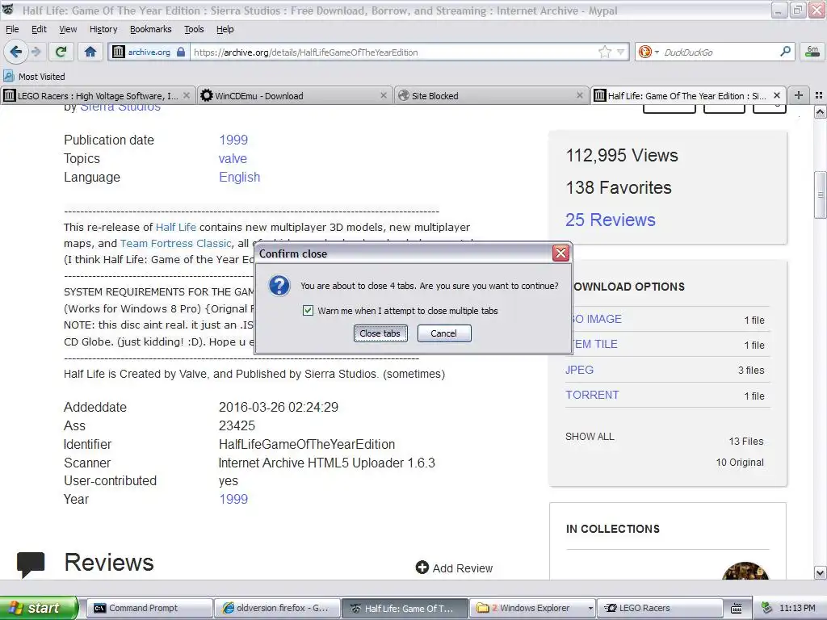Open the Year 1999 metadata link
This screenshot has height=620, width=827.
(x=233, y=499)
